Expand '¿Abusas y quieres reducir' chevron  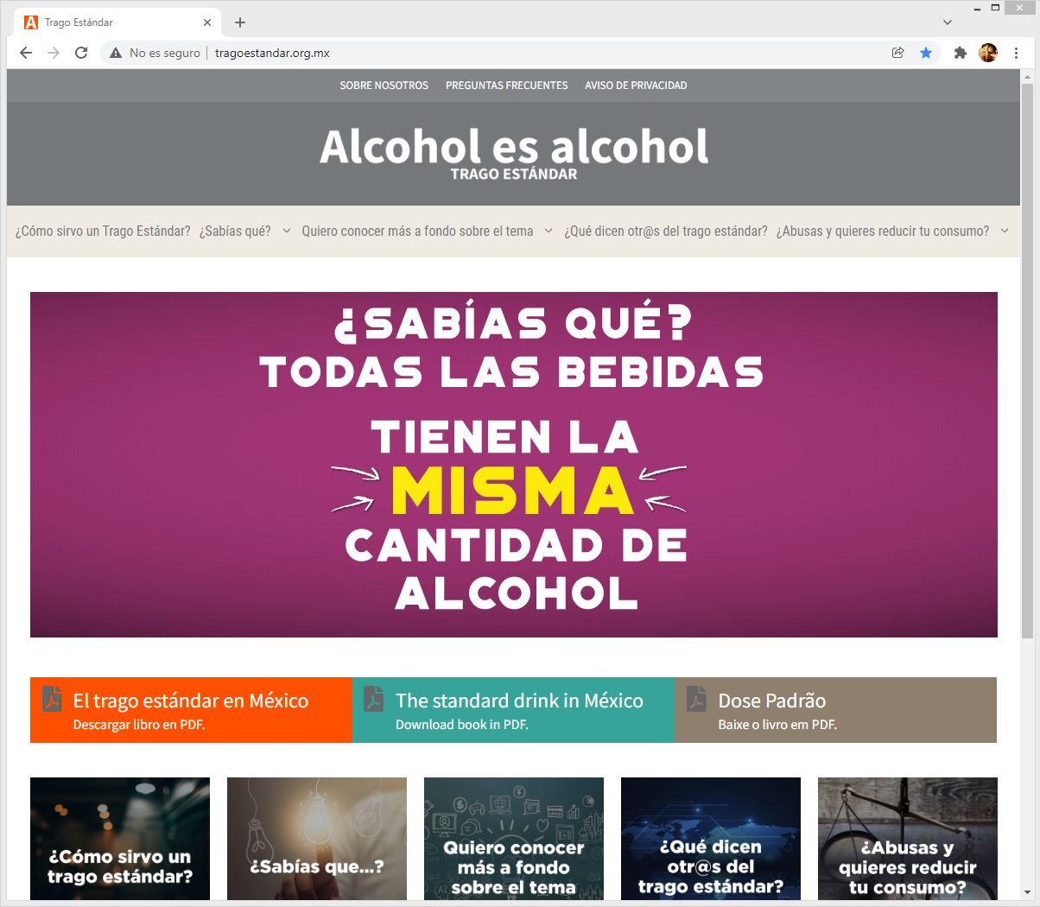[x=1005, y=231]
